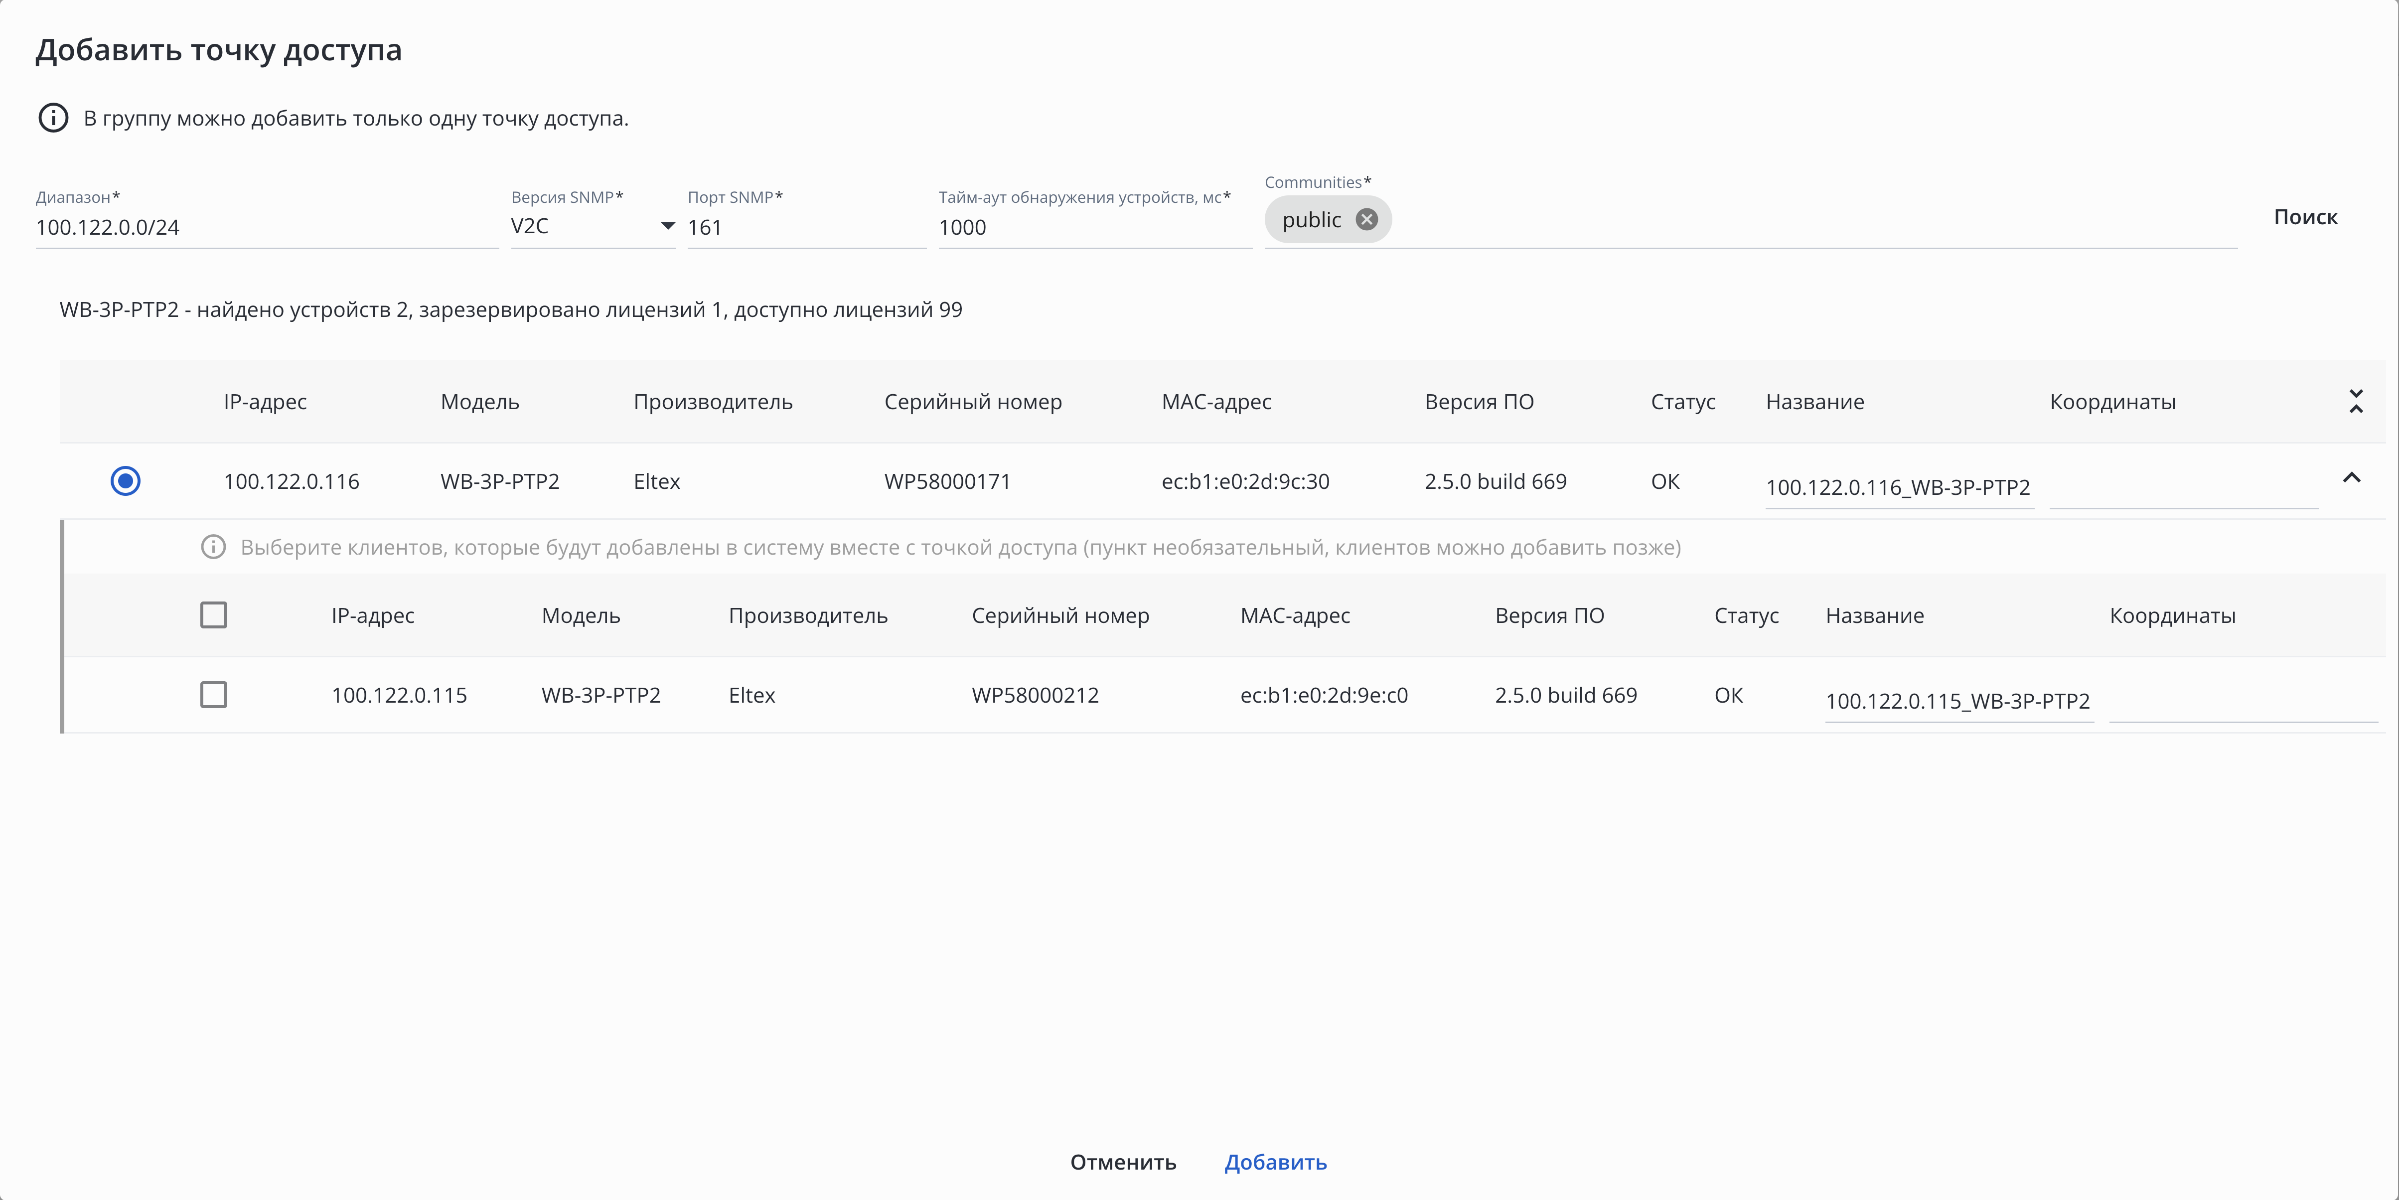Click the Отменить button
The height and width of the screenshot is (1200, 2399).
point(1122,1162)
